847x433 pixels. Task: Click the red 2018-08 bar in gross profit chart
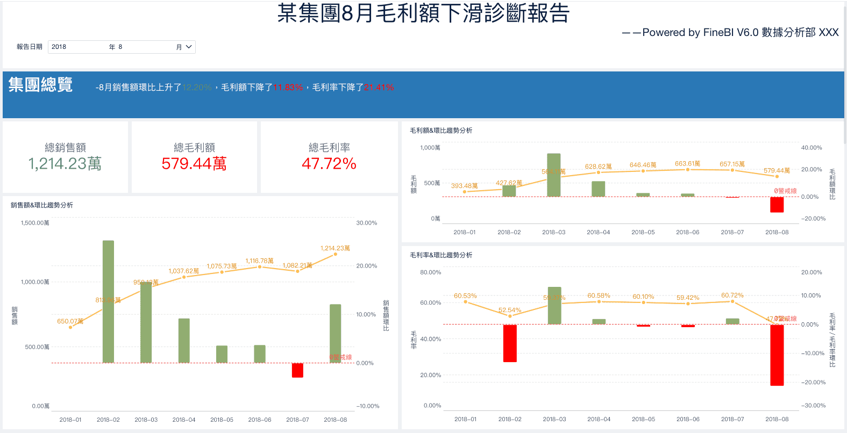(x=777, y=205)
